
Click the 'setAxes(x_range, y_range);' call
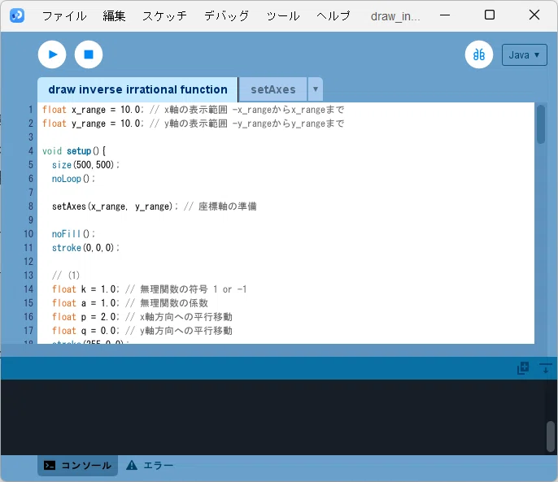pyautogui.click(x=115, y=206)
